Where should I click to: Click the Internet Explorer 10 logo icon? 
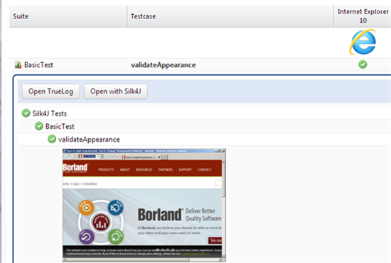point(363,42)
